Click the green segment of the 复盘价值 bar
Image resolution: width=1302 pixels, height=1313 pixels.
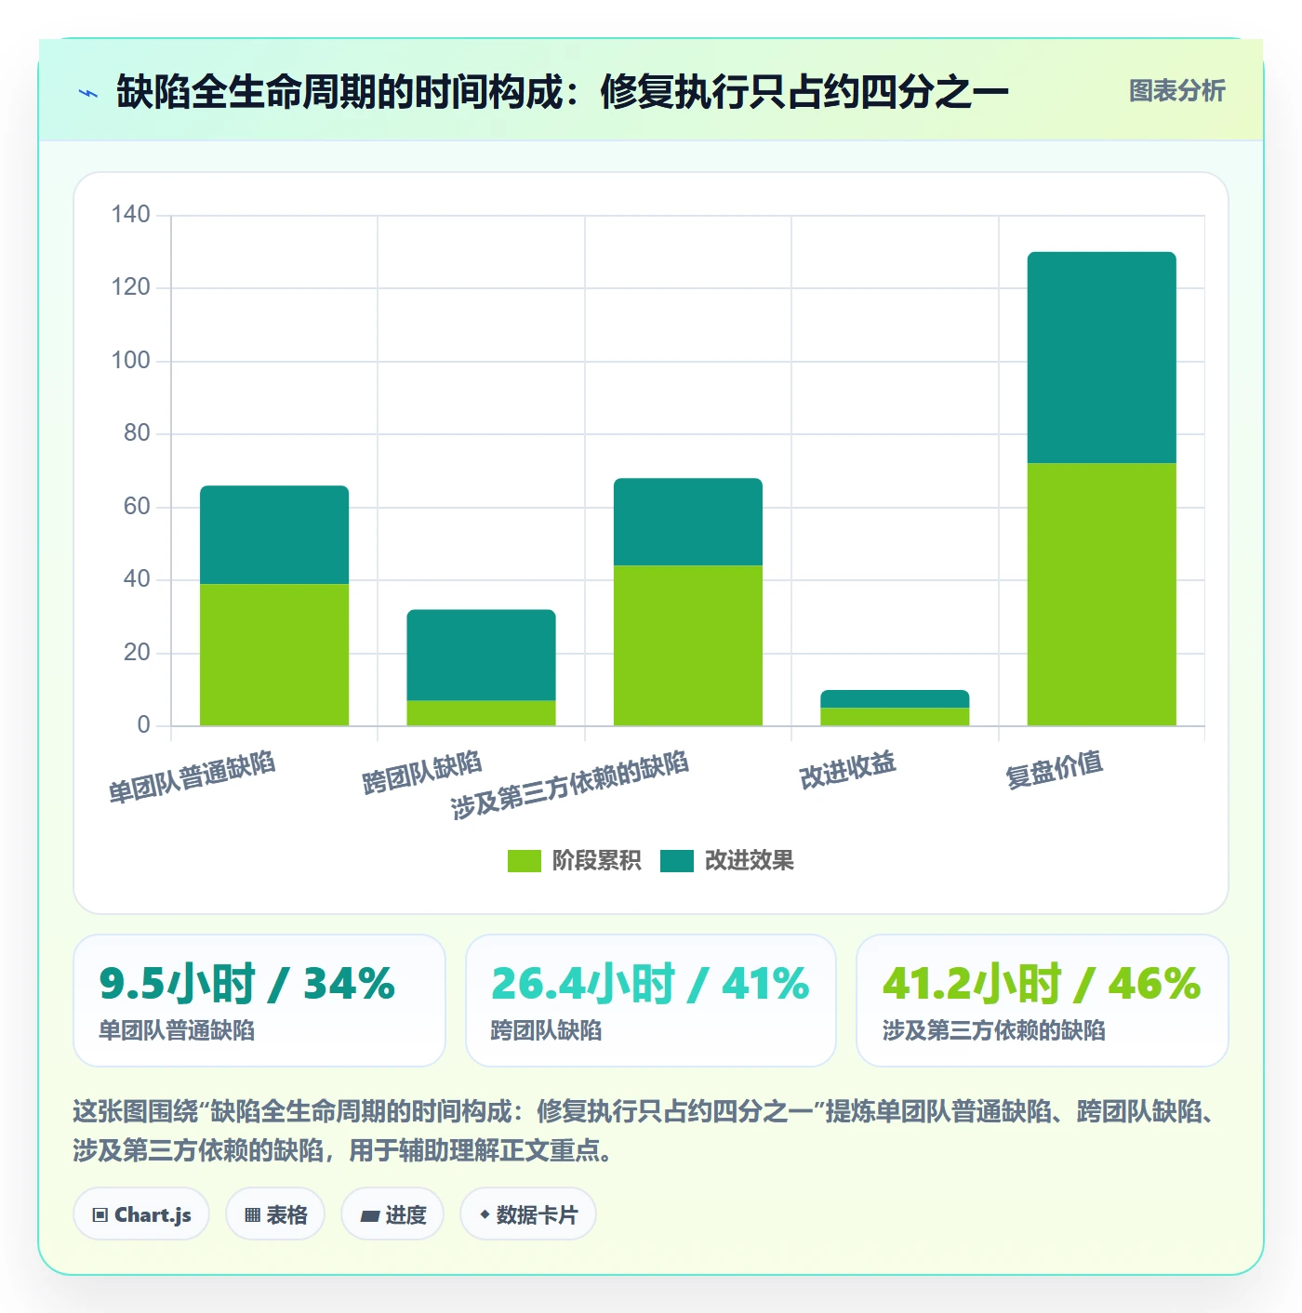click(x=1102, y=594)
